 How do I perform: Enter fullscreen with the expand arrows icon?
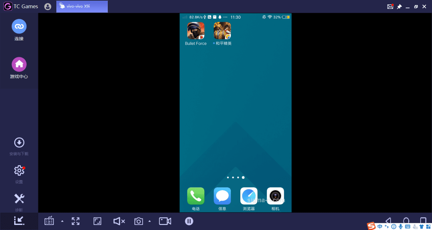pos(76,221)
